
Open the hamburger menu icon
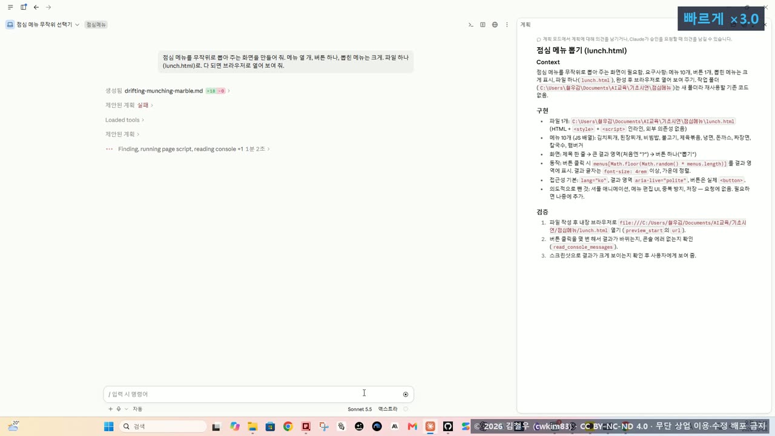[10, 7]
